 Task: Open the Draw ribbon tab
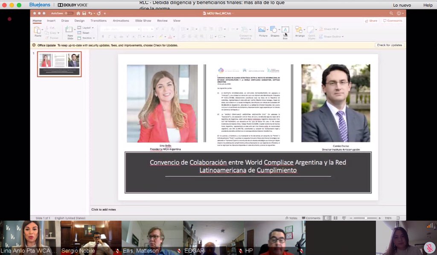click(x=65, y=20)
